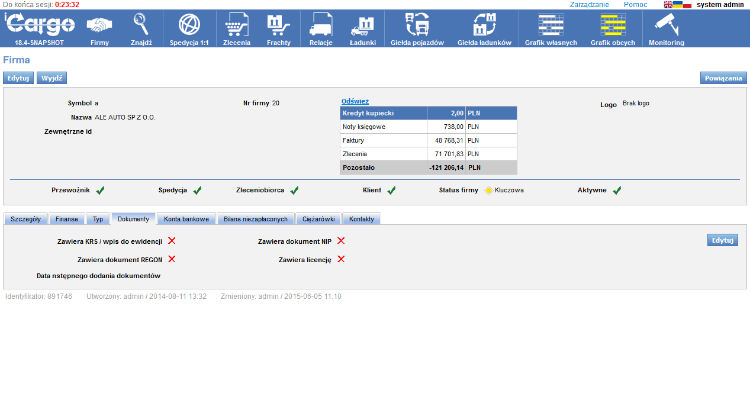750x403 pixels.
Task: Click the Znajdź magnifier icon
Action: coord(141,25)
